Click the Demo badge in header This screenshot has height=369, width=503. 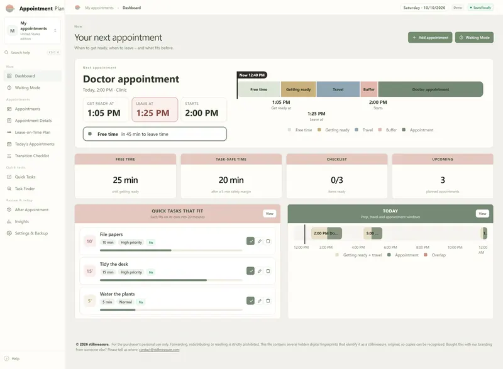pos(458,8)
